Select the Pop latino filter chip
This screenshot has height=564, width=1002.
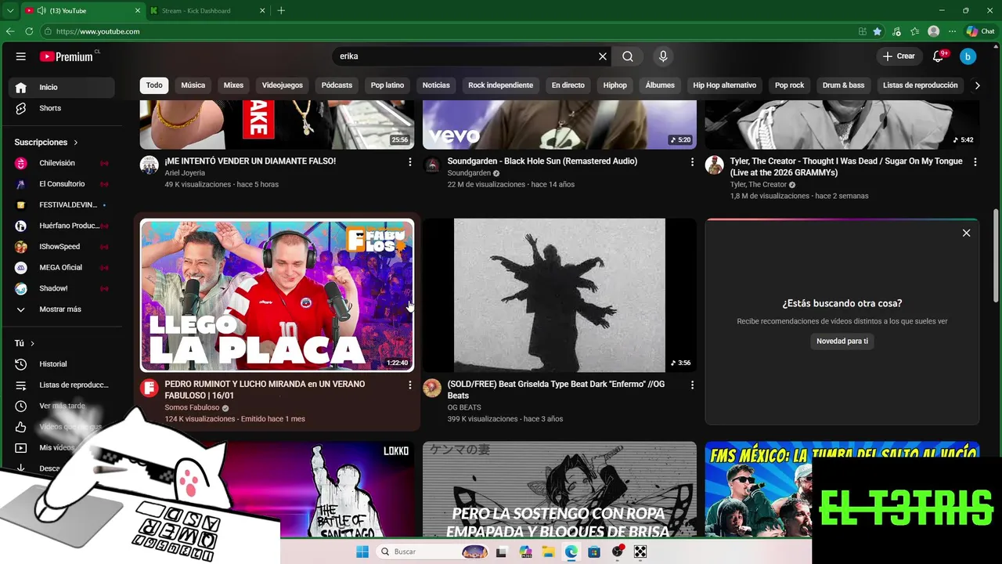[x=387, y=85]
